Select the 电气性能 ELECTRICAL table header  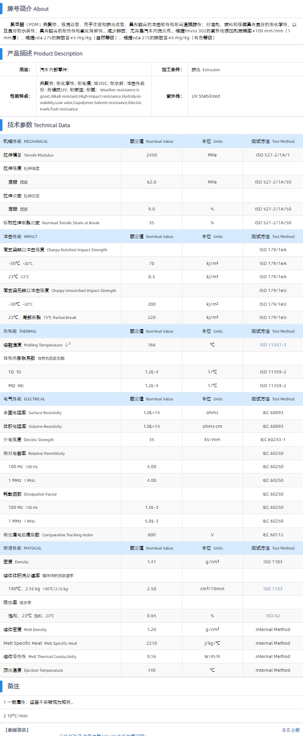[x=24, y=399]
